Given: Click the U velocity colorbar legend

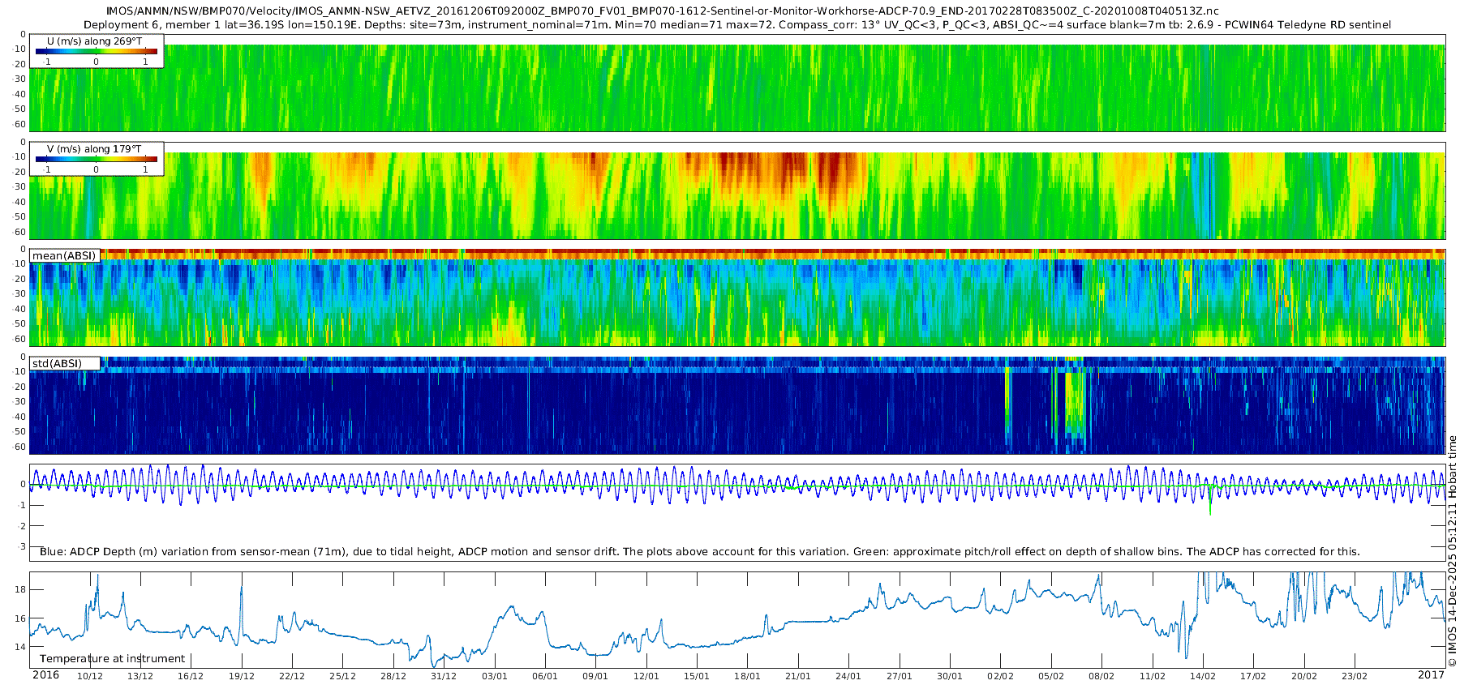Looking at the screenshot, I should click(x=96, y=52).
